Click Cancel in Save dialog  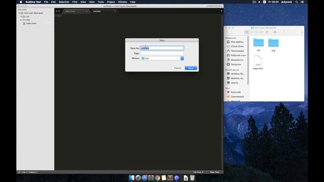178,68
